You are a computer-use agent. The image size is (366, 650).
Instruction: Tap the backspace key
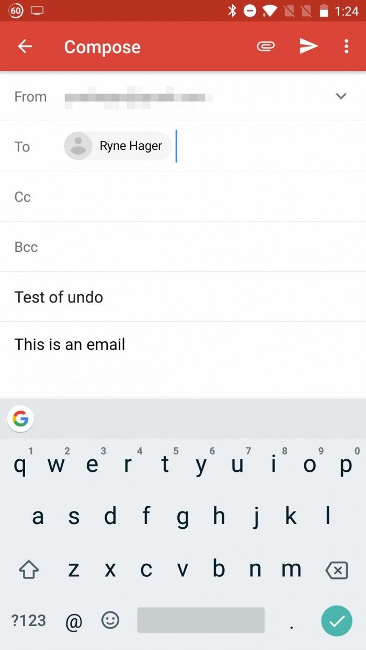coord(337,570)
